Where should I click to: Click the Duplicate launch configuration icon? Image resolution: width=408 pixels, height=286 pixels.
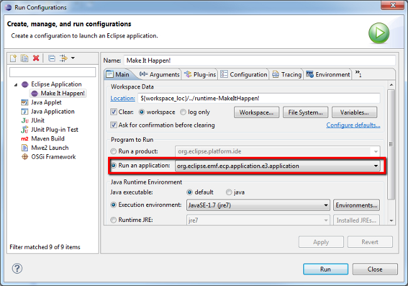point(24,58)
